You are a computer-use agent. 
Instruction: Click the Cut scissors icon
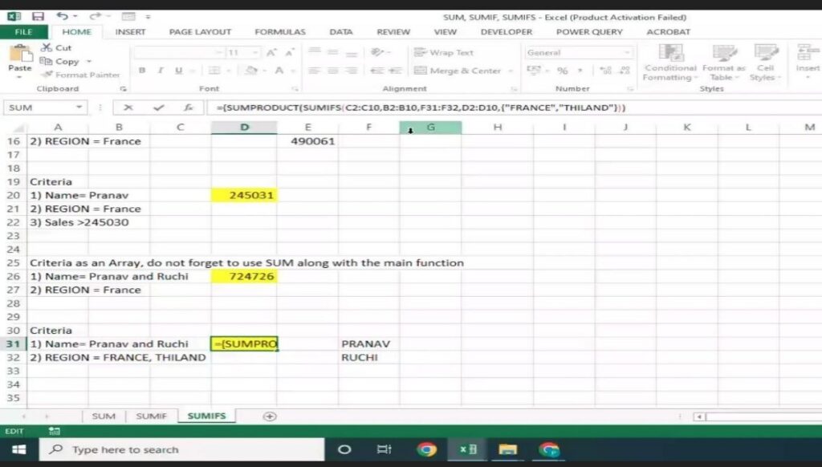(46, 48)
